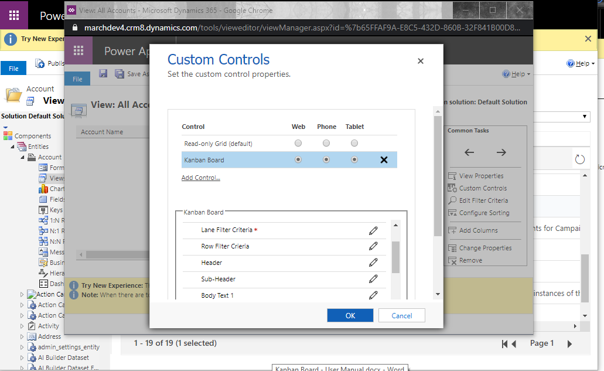
Task: Open the Help dropdown in view editor
Action: coord(516,74)
